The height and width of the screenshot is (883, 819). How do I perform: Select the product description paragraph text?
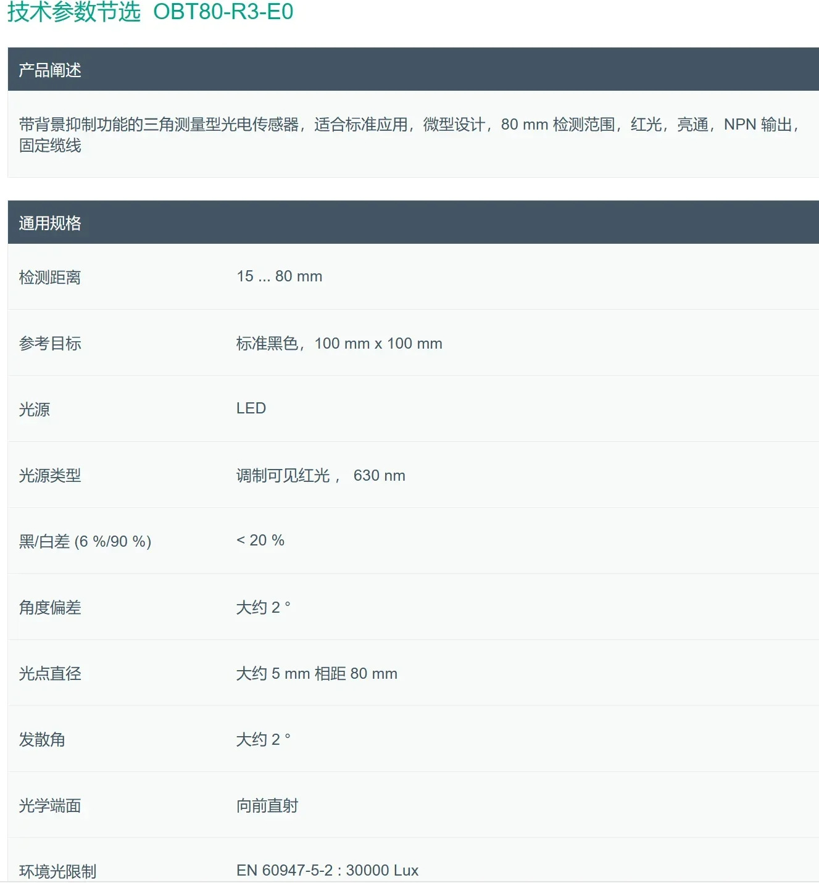pyautogui.click(x=409, y=135)
